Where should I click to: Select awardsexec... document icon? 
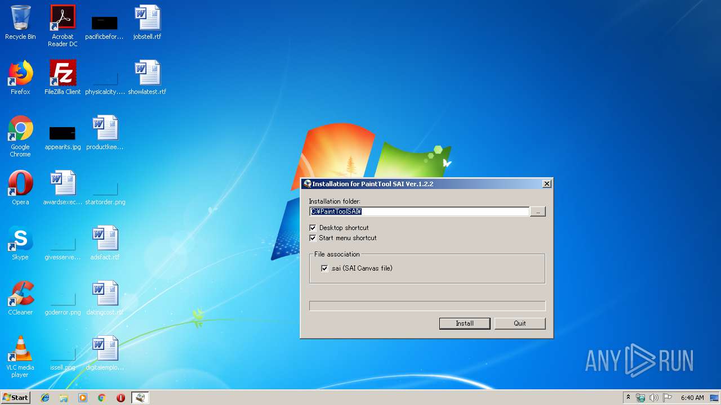[x=63, y=188]
